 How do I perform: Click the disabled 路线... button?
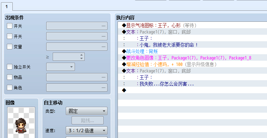coord(88,120)
